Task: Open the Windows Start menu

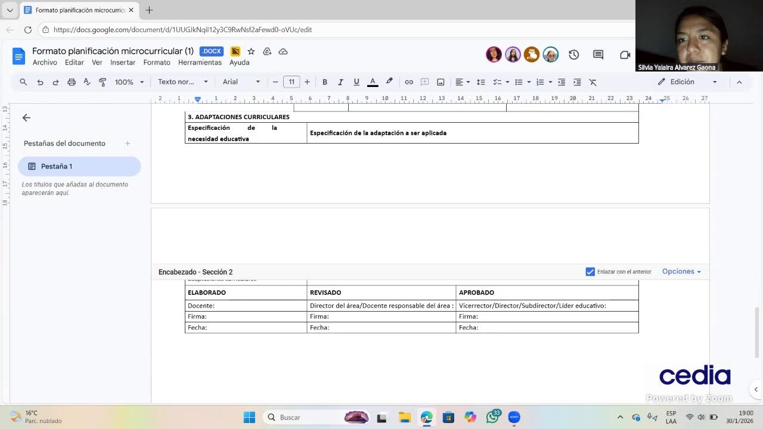Action: coord(249,418)
